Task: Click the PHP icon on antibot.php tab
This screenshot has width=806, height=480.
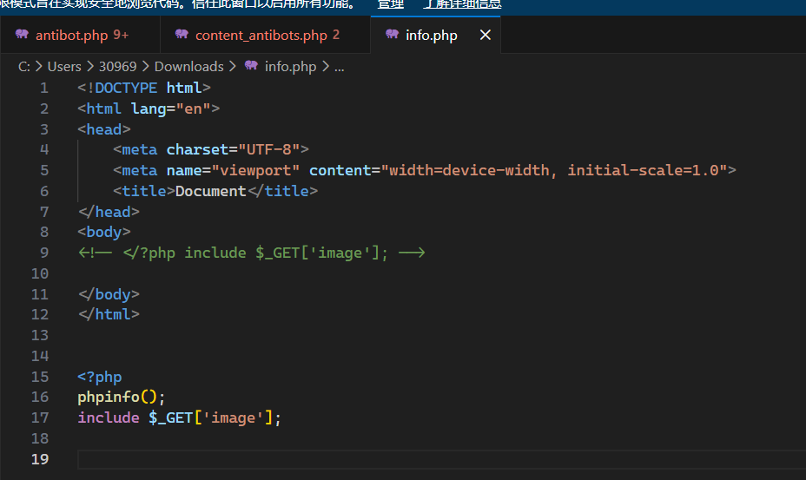Action: pyautogui.click(x=22, y=35)
